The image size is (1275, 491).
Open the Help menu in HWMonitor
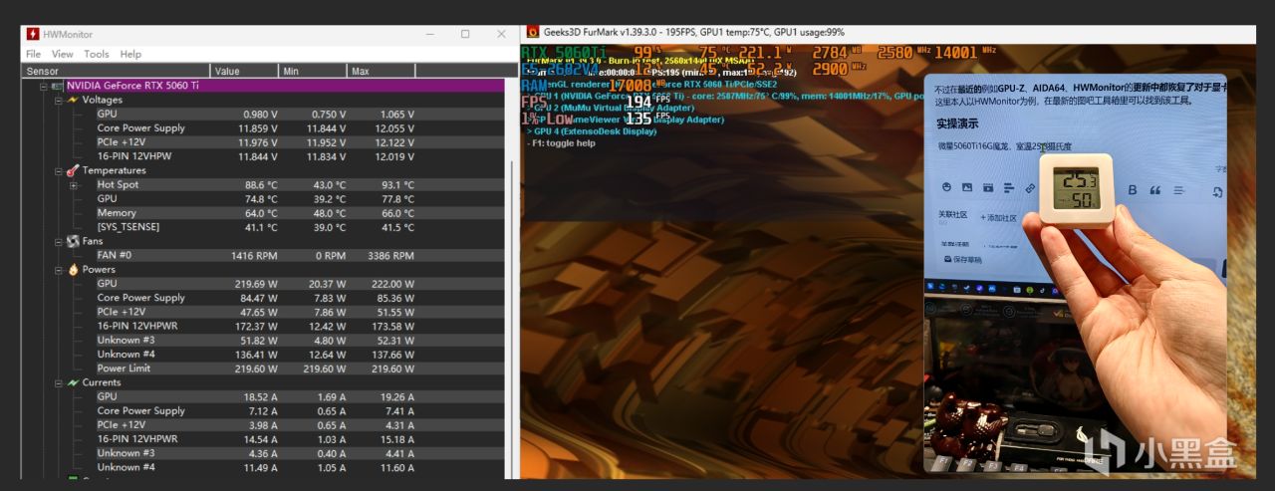click(x=130, y=54)
